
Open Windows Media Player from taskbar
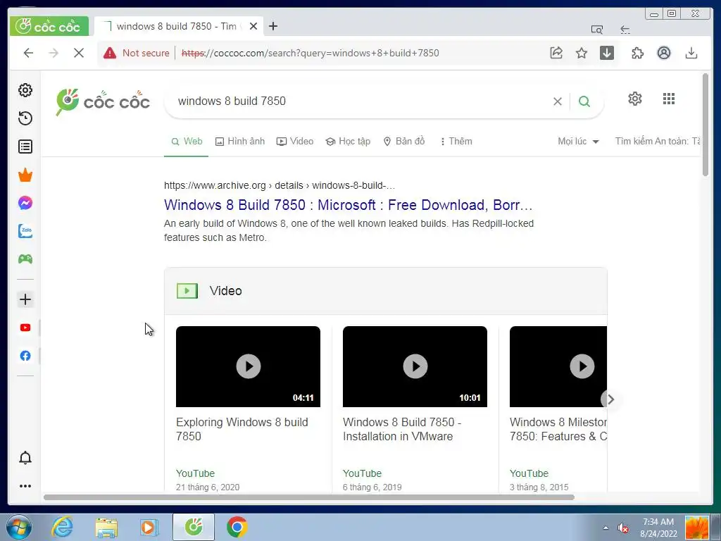click(x=149, y=527)
